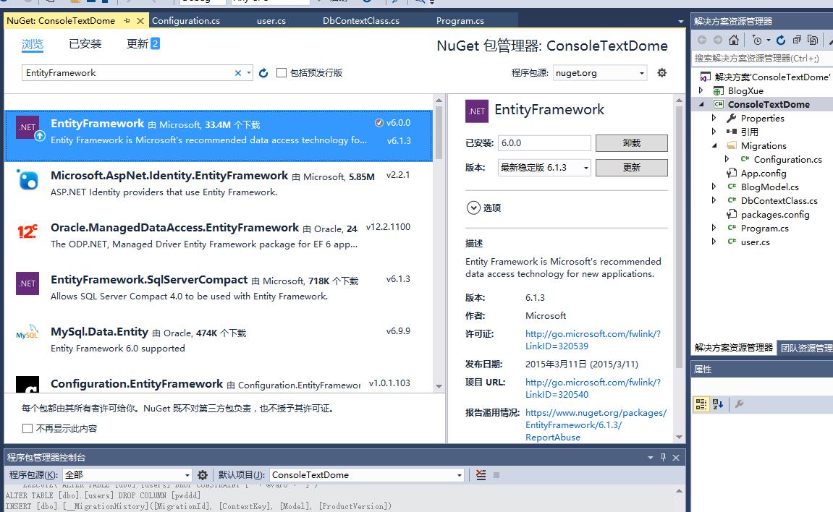Click the EntityFramework.SqlServerCompact .NET icon

click(x=28, y=283)
